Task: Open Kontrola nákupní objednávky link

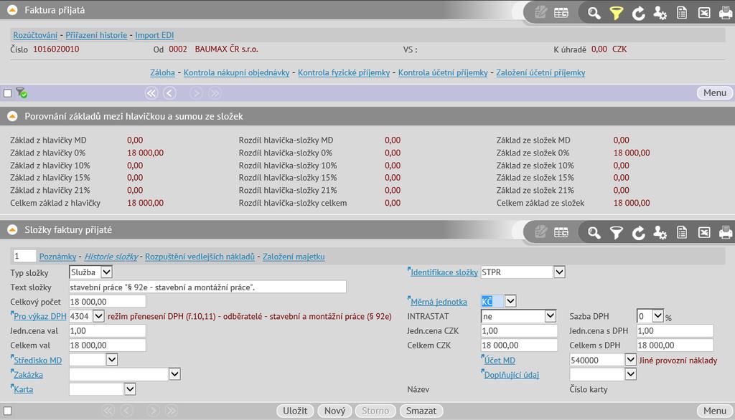Action: pyautogui.click(x=236, y=72)
